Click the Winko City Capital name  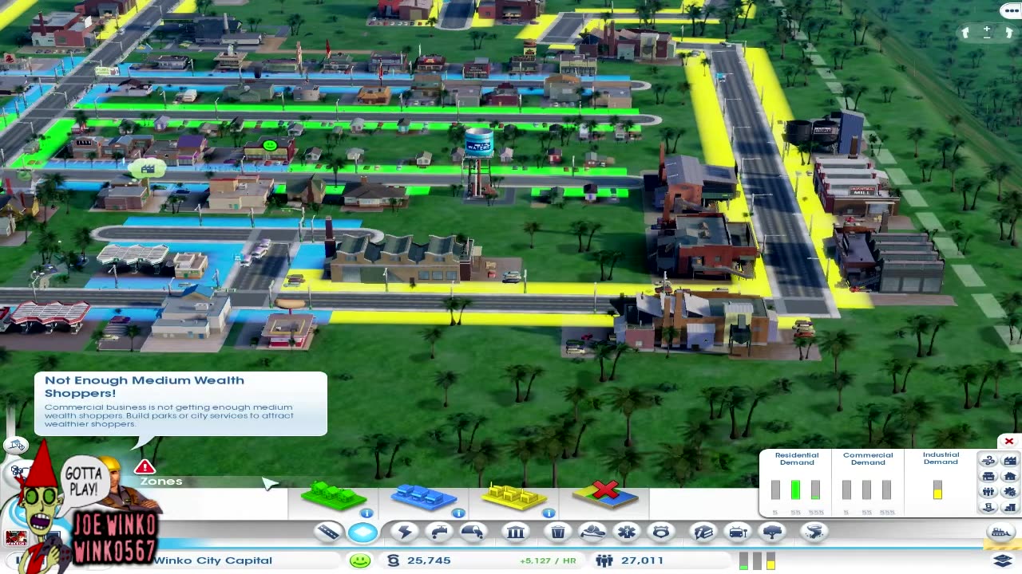(x=213, y=560)
